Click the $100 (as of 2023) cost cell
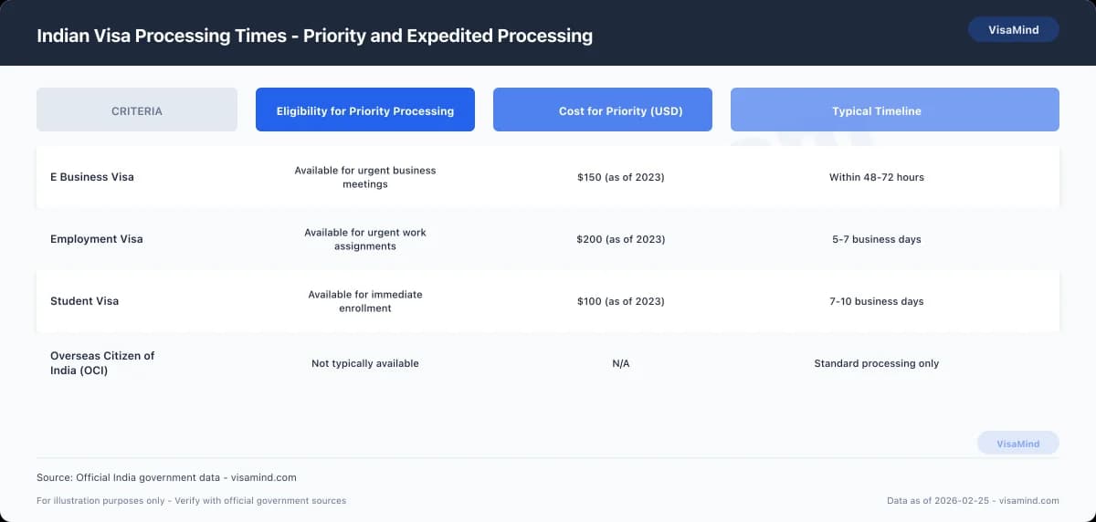Screen dimensions: 1096x522 point(621,301)
